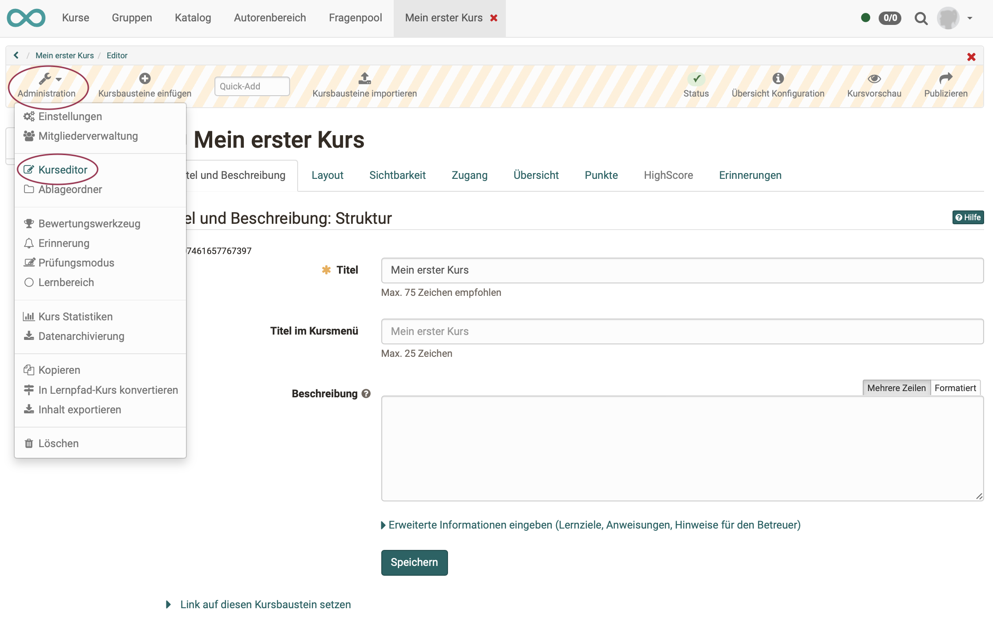This screenshot has height=630, width=993.
Task: Click the Editor breadcrumb link
Action: click(117, 56)
